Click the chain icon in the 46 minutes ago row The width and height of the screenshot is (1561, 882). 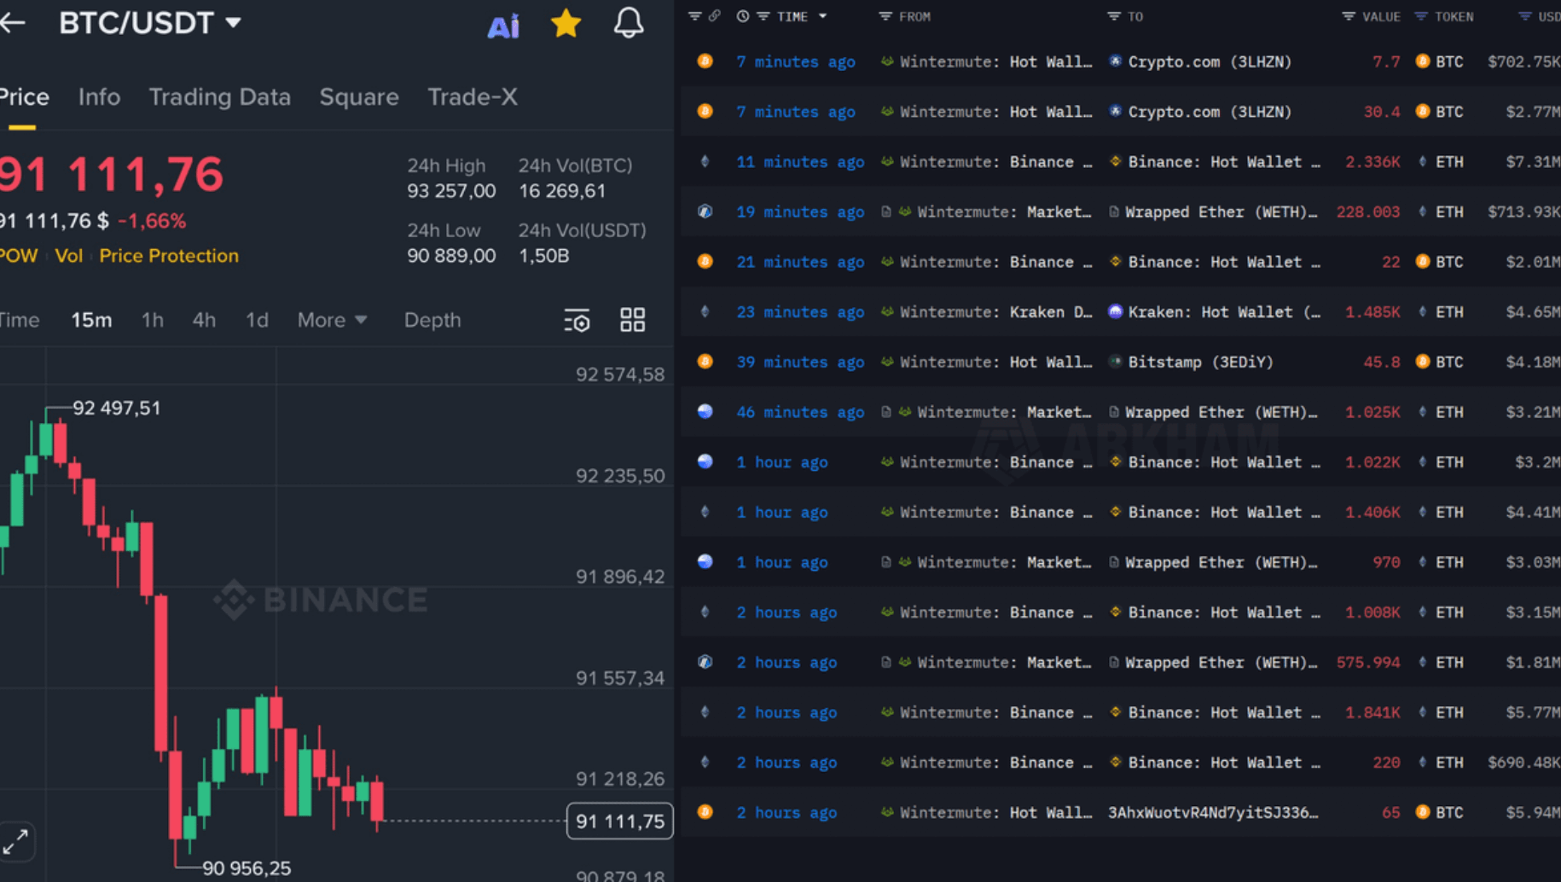(705, 412)
